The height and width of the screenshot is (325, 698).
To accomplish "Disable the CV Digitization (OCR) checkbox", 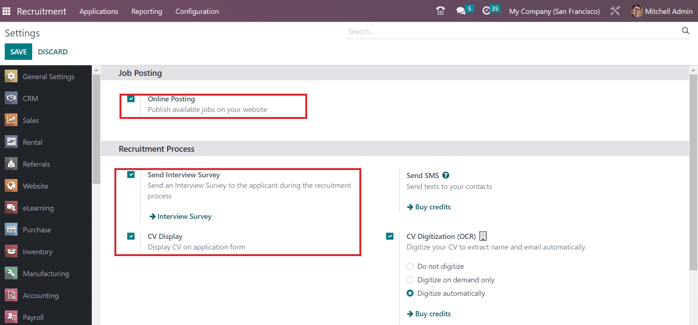I will 390,236.
